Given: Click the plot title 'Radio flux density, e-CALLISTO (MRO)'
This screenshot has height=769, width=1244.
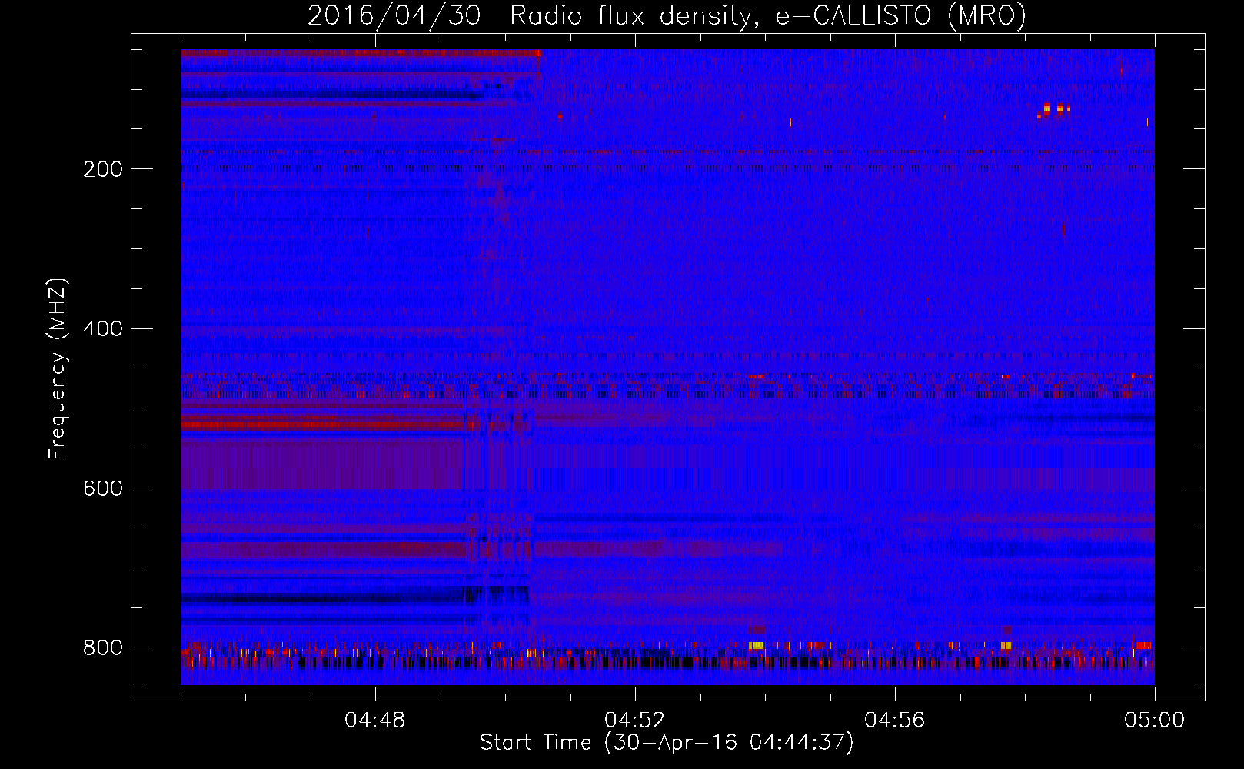Looking at the screenshot, I should point(767,16).
